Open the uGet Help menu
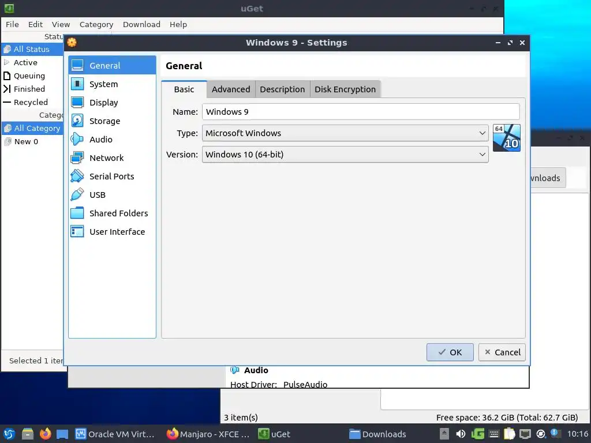The image size is (591, 443). click(178, 24)
